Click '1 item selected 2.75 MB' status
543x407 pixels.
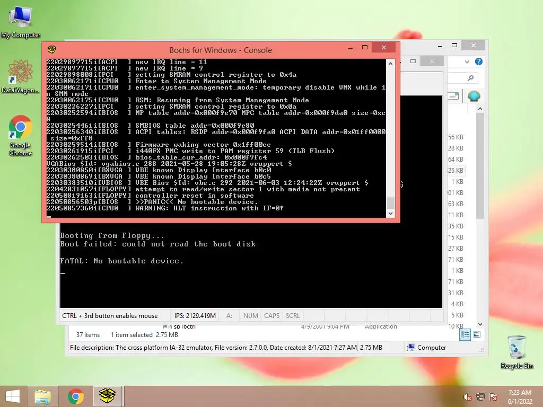point(144,335)
